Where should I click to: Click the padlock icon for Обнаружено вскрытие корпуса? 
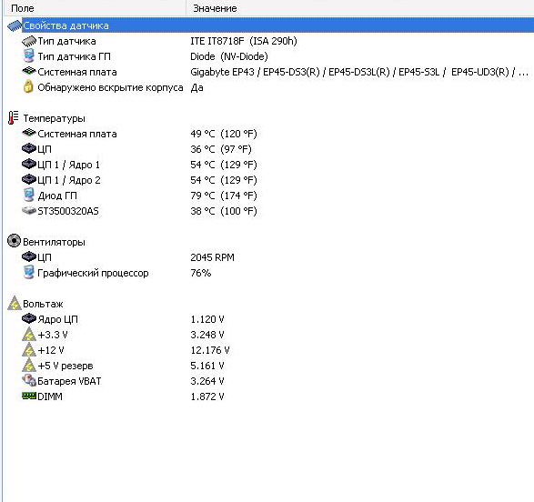[x=28, y=86]
